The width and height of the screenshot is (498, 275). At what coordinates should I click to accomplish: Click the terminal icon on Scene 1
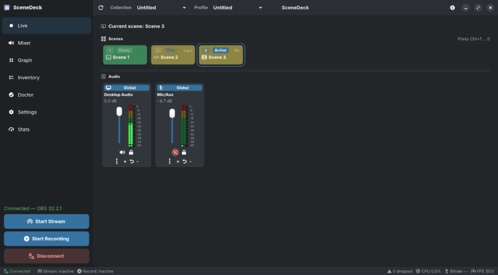pyautogui.click(x=108, y=57)
